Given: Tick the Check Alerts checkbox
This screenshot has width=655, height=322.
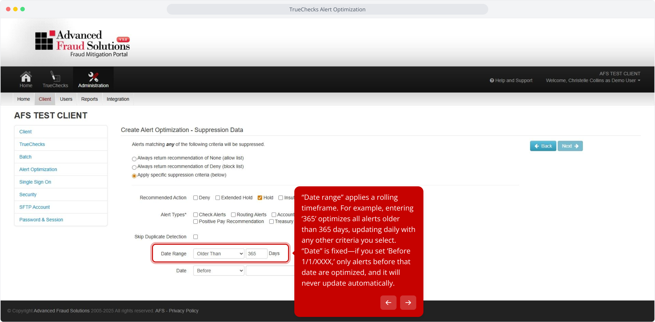Looking at the screenshot, I should [195, 215].
